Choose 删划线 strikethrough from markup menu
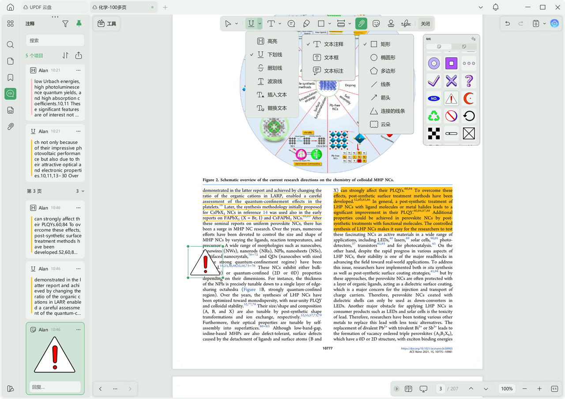The height and width of the screenshot is (399, 565). point(274,68)
